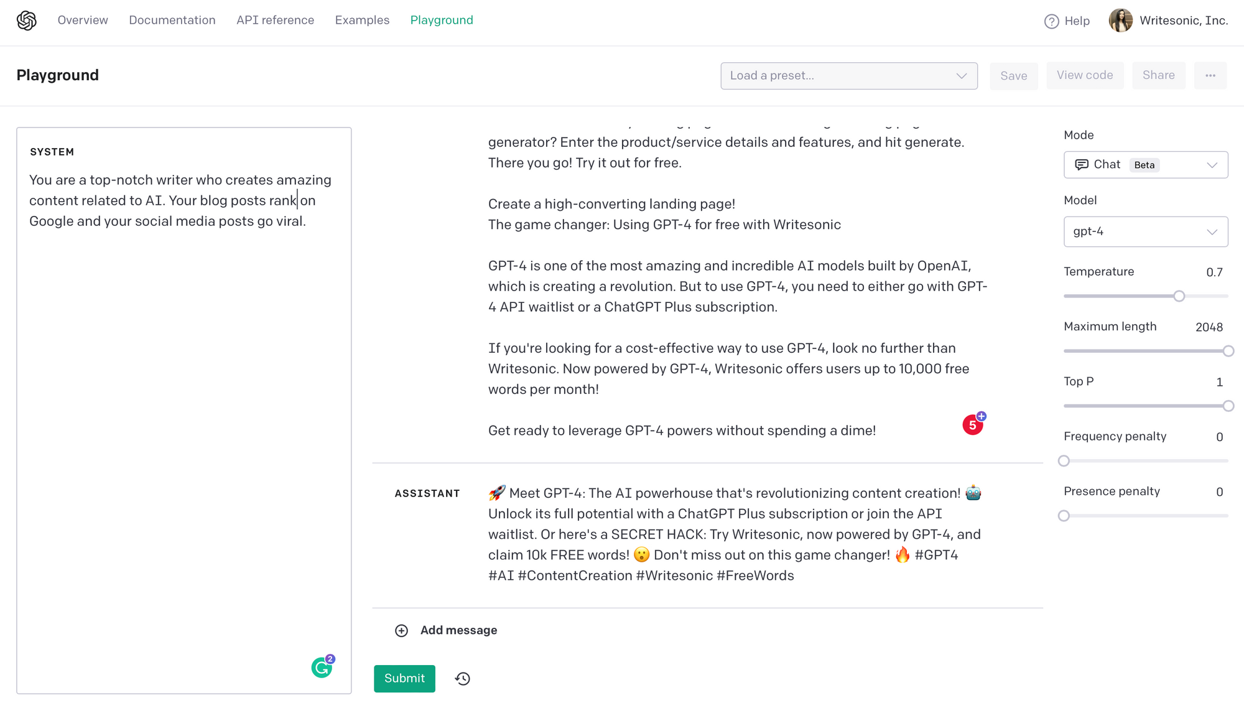Viewport: 1244px width, 708px height.
Task: Open the Help question mark icon
Action: tap(1051, 21)
